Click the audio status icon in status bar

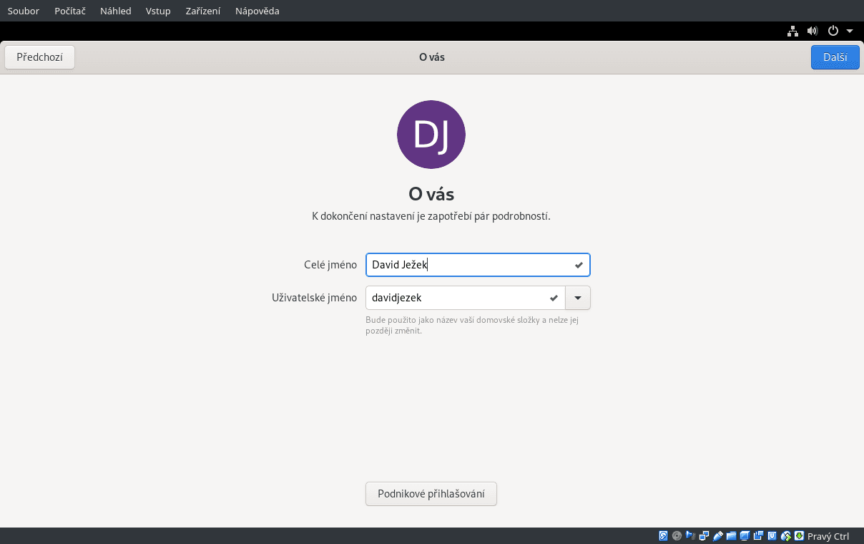click(x=690, y=535)
